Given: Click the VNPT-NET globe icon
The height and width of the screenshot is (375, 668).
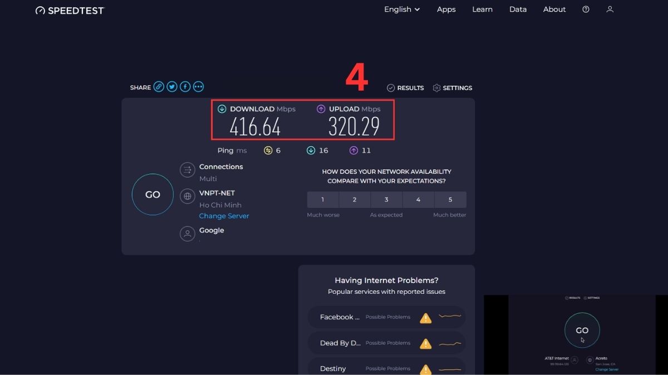Looking at the screenshot, I should (188, 196).
